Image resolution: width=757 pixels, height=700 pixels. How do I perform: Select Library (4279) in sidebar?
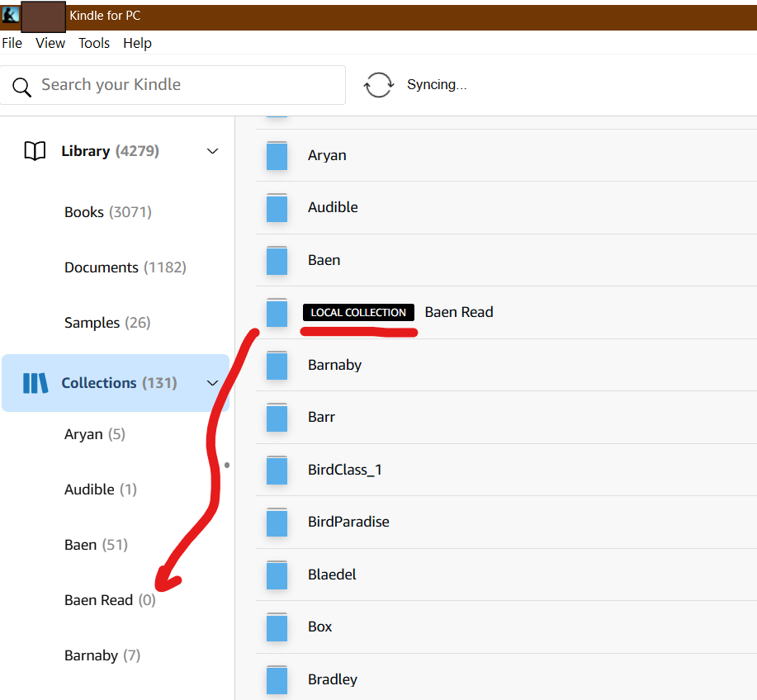[x=110, y=151]
